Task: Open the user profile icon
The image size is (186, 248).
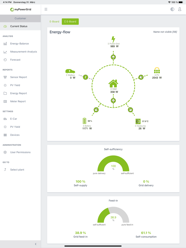Action: click(180, 9)
